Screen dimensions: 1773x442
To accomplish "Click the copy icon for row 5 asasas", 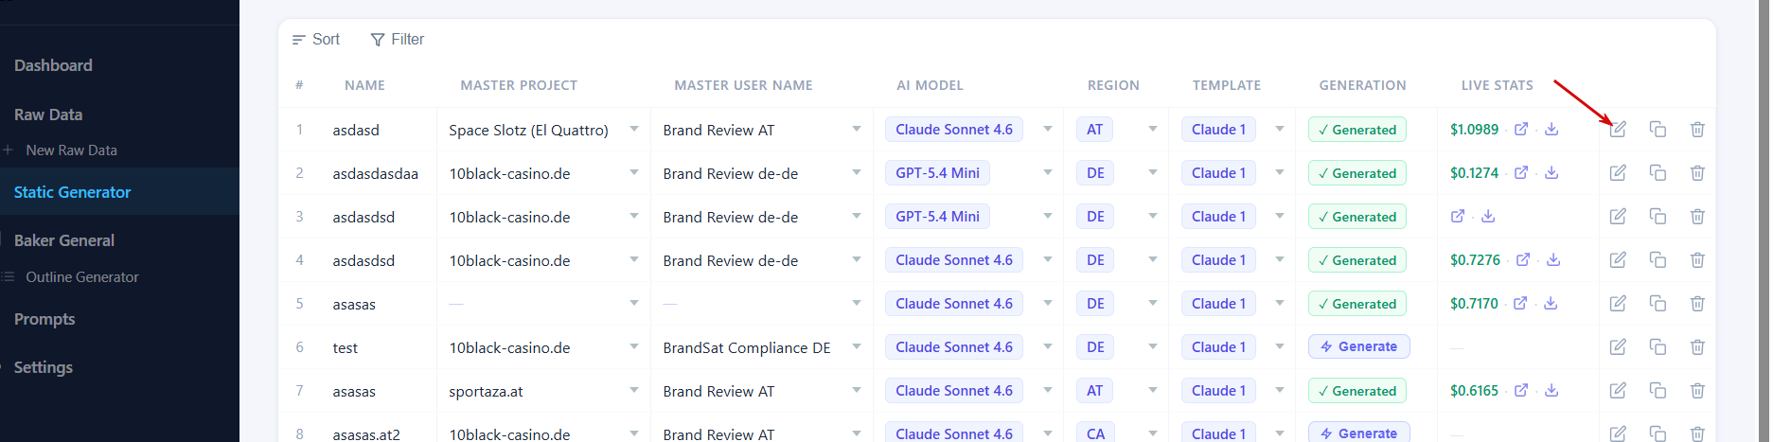I will (x=1658, y=304).
